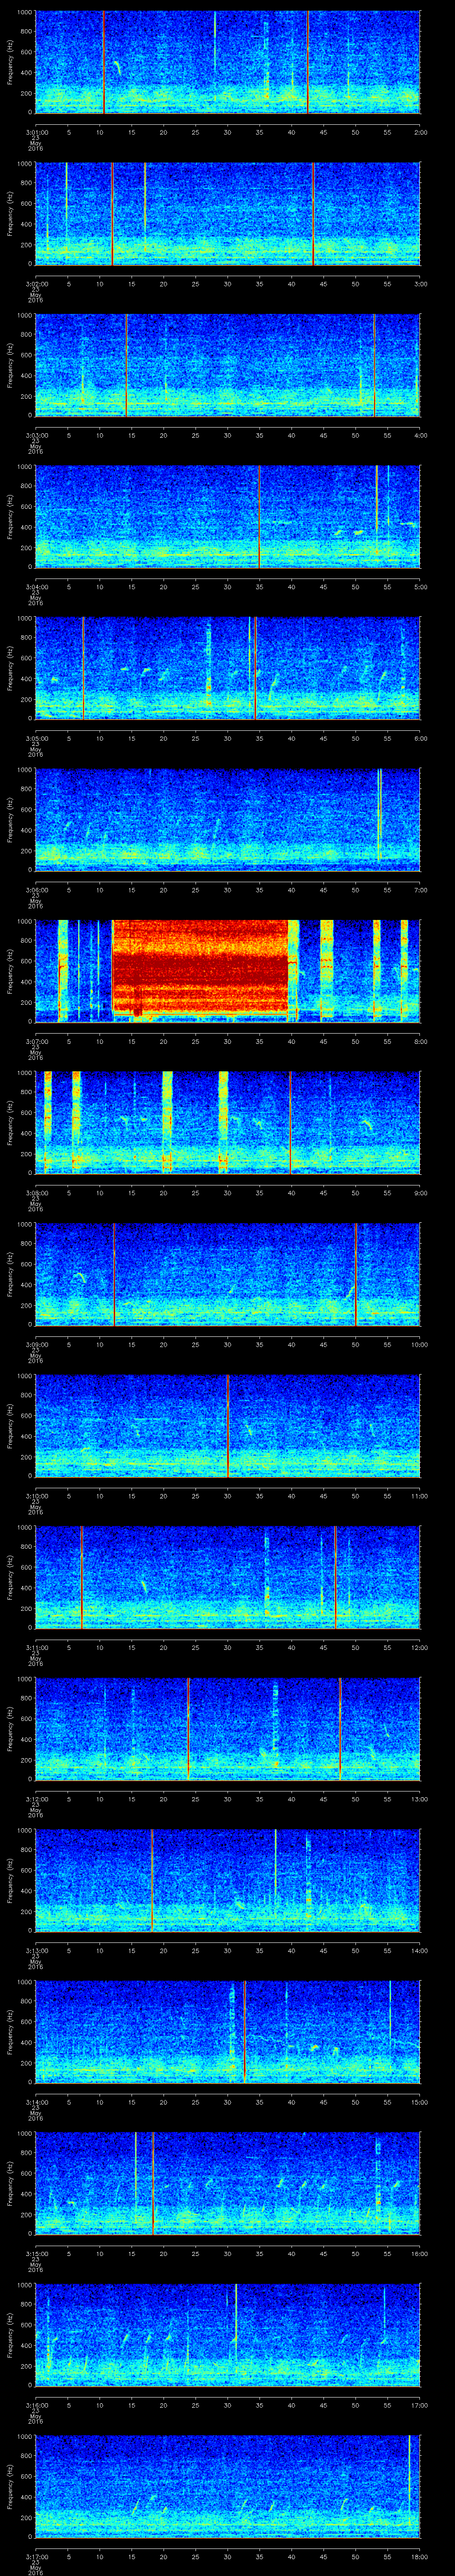Click the '3:16:00' start time label

click(37, 2404)
